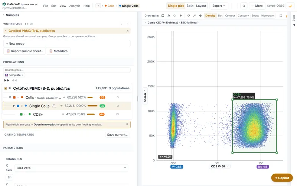Open the File menu

coord(45,6)
